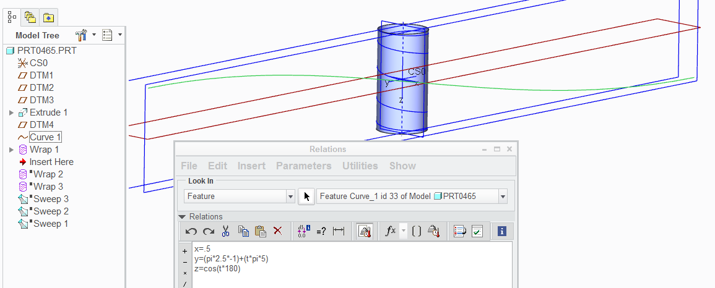This screenshot has height=288, width=715.
Task: Maximize the Relations dialog
Action: point(497,149)
